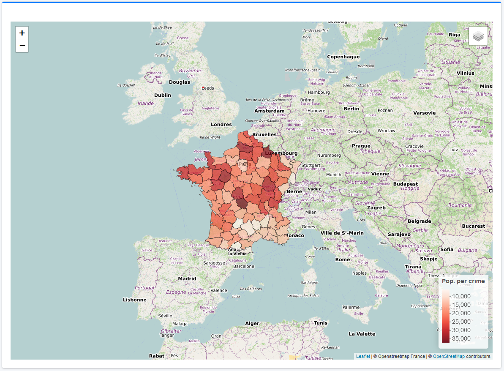
Task: Click the Dublin city label
Action: 163,95
